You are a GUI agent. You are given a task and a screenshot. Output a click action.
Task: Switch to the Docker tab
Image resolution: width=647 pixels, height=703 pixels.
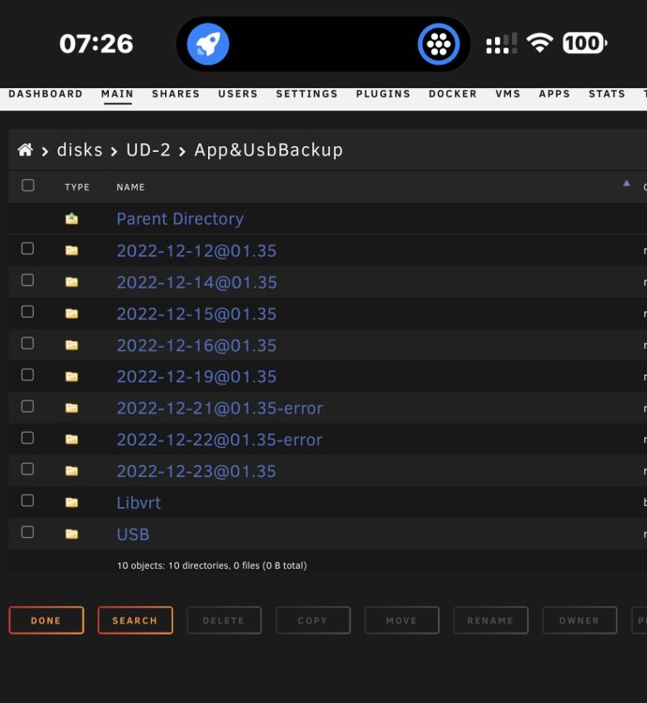(x=453, y=94)
